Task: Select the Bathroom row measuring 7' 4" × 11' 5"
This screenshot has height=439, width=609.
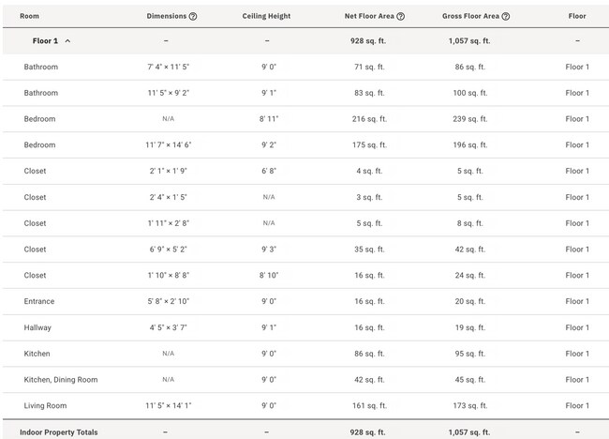Action: click(x=305, y=67)
